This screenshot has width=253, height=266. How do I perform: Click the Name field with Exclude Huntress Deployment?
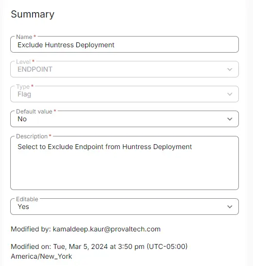coord(125,44)
